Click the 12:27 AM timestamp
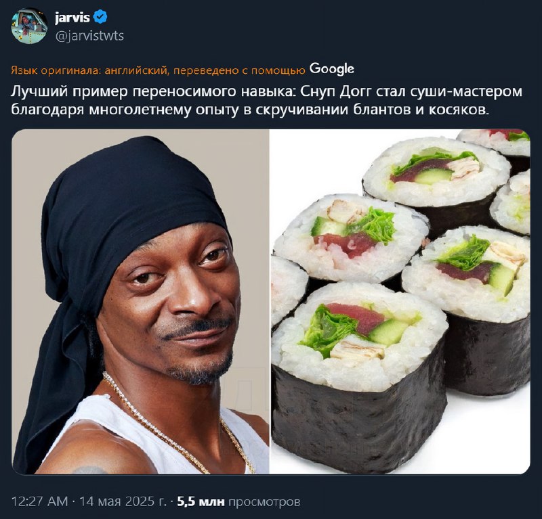 click(40, 501)
